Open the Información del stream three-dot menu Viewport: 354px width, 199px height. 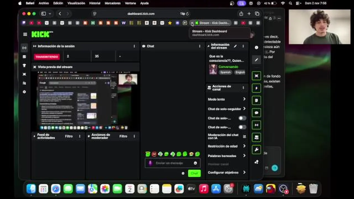pos(243,46)
